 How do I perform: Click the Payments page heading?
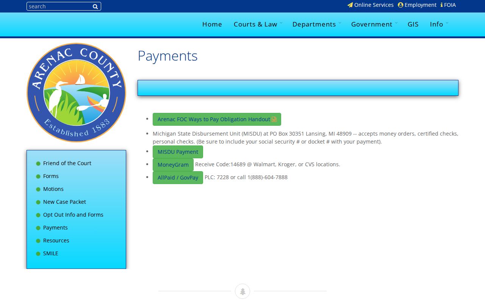point(167,56)
